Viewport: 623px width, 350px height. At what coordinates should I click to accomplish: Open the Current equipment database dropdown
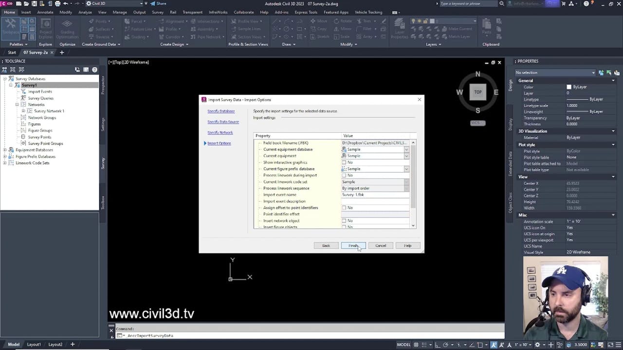(x=406, y=149)
